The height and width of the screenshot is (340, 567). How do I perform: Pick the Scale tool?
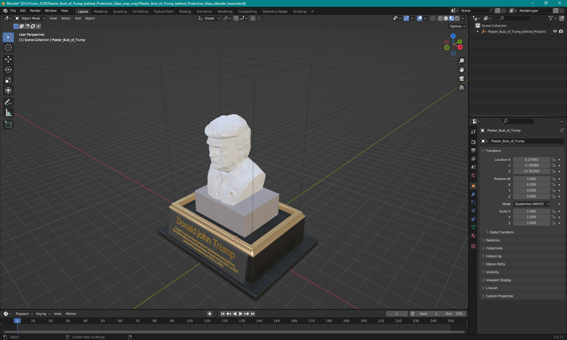8,80
